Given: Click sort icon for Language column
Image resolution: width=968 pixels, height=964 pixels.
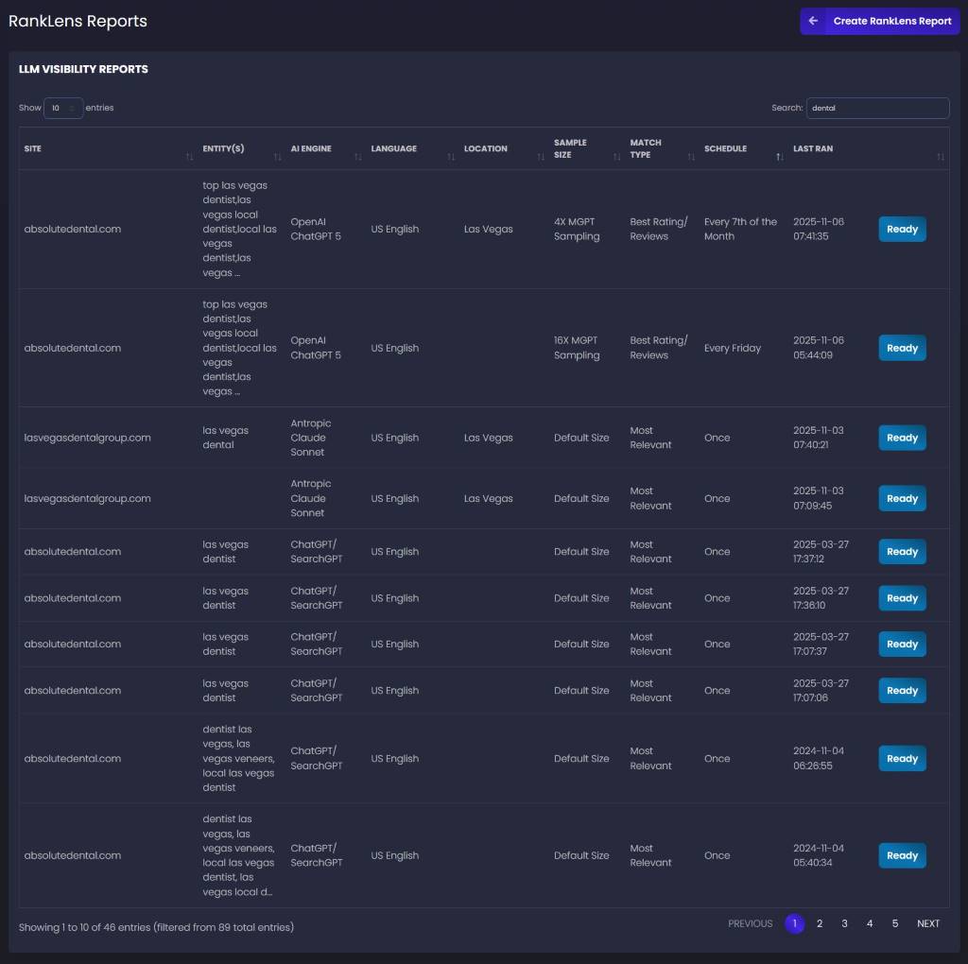Looking at the screenshot, I should (x=451, y=157).
